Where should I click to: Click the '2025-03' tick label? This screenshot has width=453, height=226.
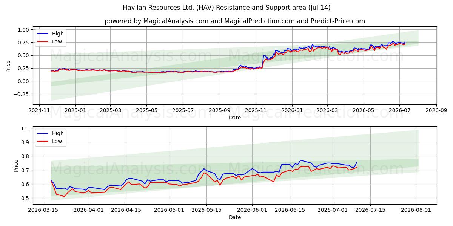(110, 110)
